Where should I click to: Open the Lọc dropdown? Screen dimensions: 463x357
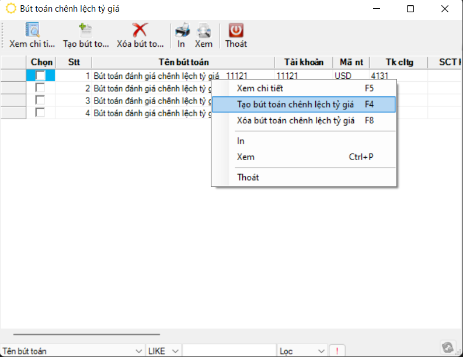320,351
